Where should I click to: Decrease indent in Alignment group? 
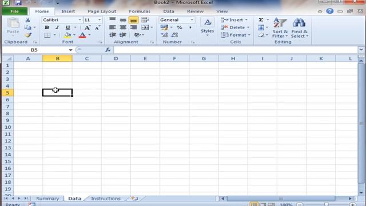pyautogui.click(x=113, y=35)
